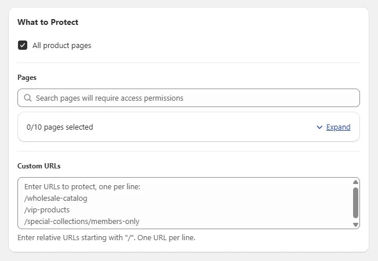Click the Pages section label
The height and width of the screenshot is (261, 378).
(27, 78)
